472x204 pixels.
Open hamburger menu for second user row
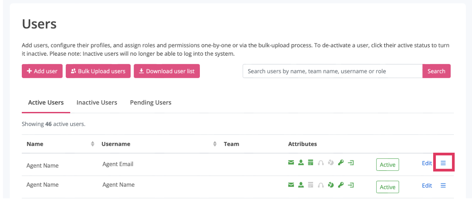(x=443, y=186)
